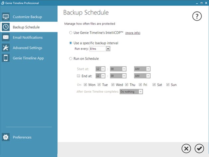This screenshot has width=209, height=157.
Task: Select Use Genie Timeline's IntelliCDP option
Action: (70, 33)
